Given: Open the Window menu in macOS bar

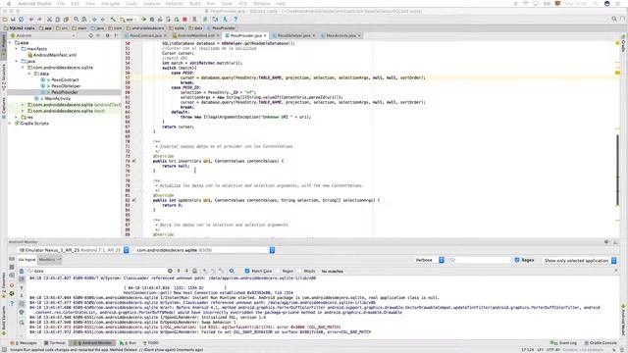Looking at the screenshot, I should (x=261, y=4).
